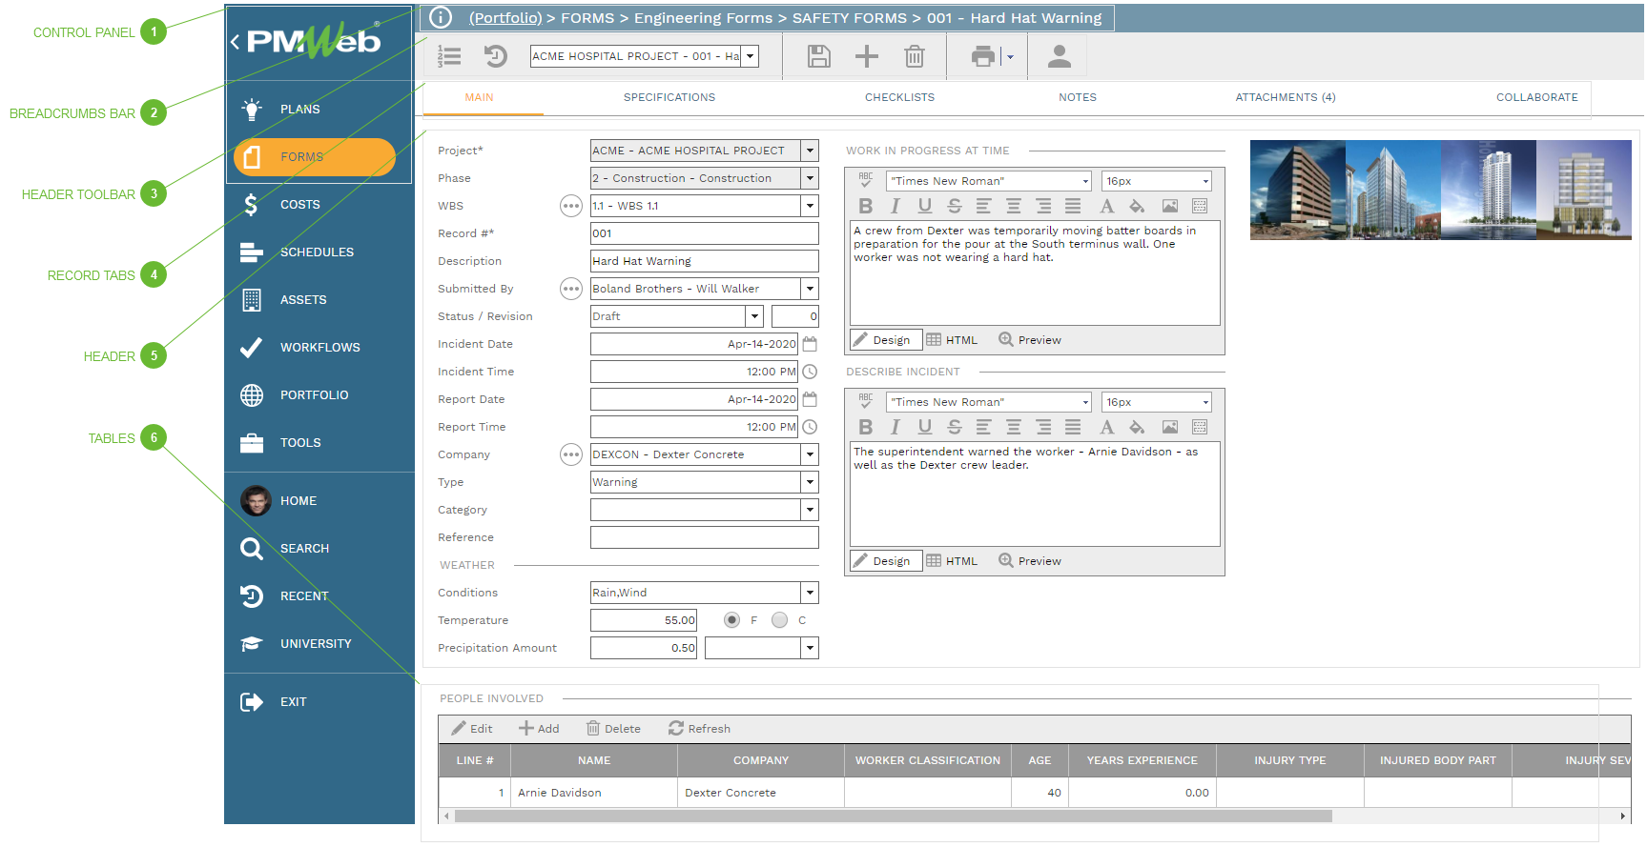
Task: Delete record using trash can icon
Action: coord(914,56)
